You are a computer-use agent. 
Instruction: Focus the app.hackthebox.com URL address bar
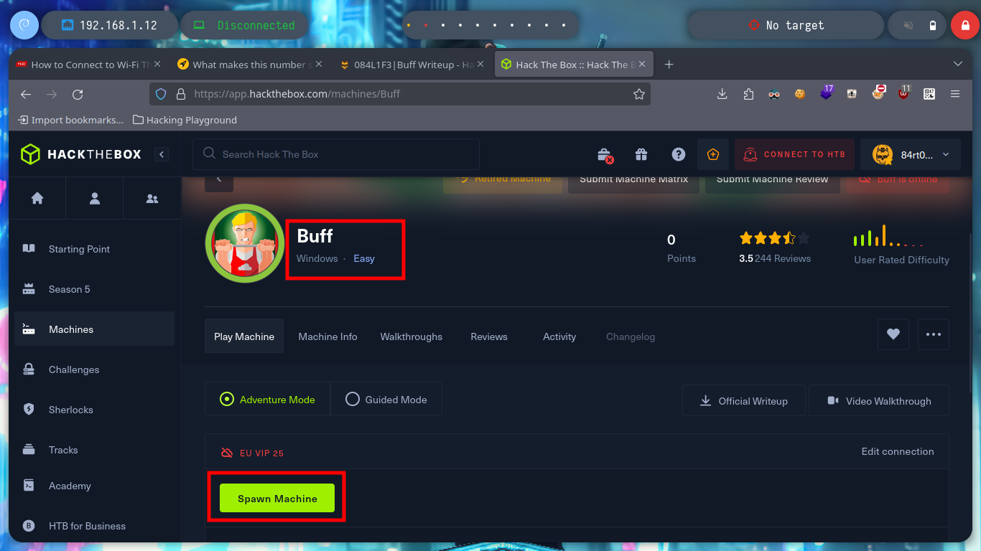[400, 94]
